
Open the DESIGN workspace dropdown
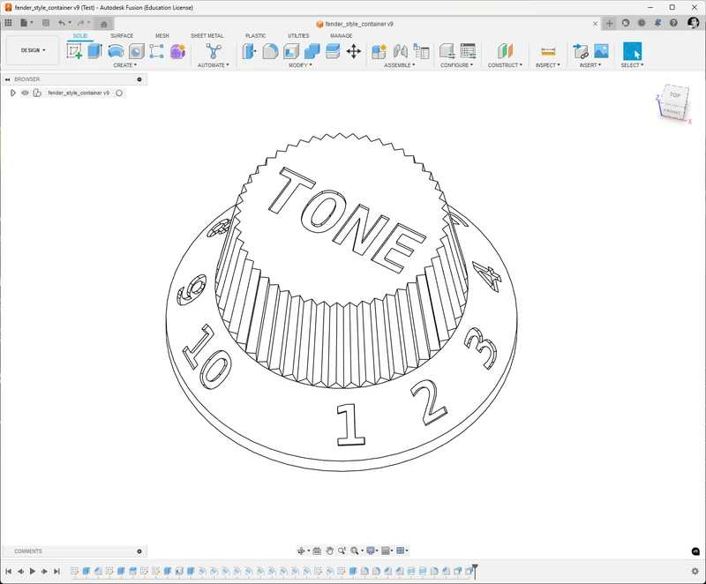33,50
